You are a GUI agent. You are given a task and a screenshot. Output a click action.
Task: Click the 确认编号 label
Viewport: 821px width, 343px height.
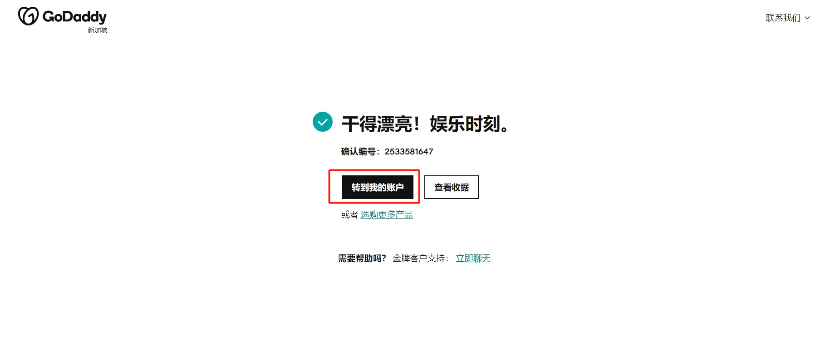(x=359, y=151)
